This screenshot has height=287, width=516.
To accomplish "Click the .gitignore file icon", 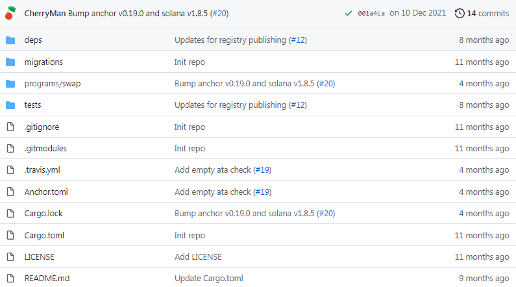I will pos(10,127).
